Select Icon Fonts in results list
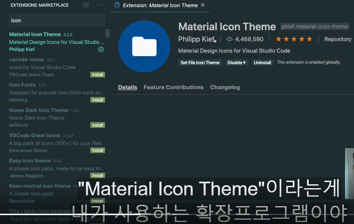This screenshot has width=354, height=224. click(x=57, y=92)
